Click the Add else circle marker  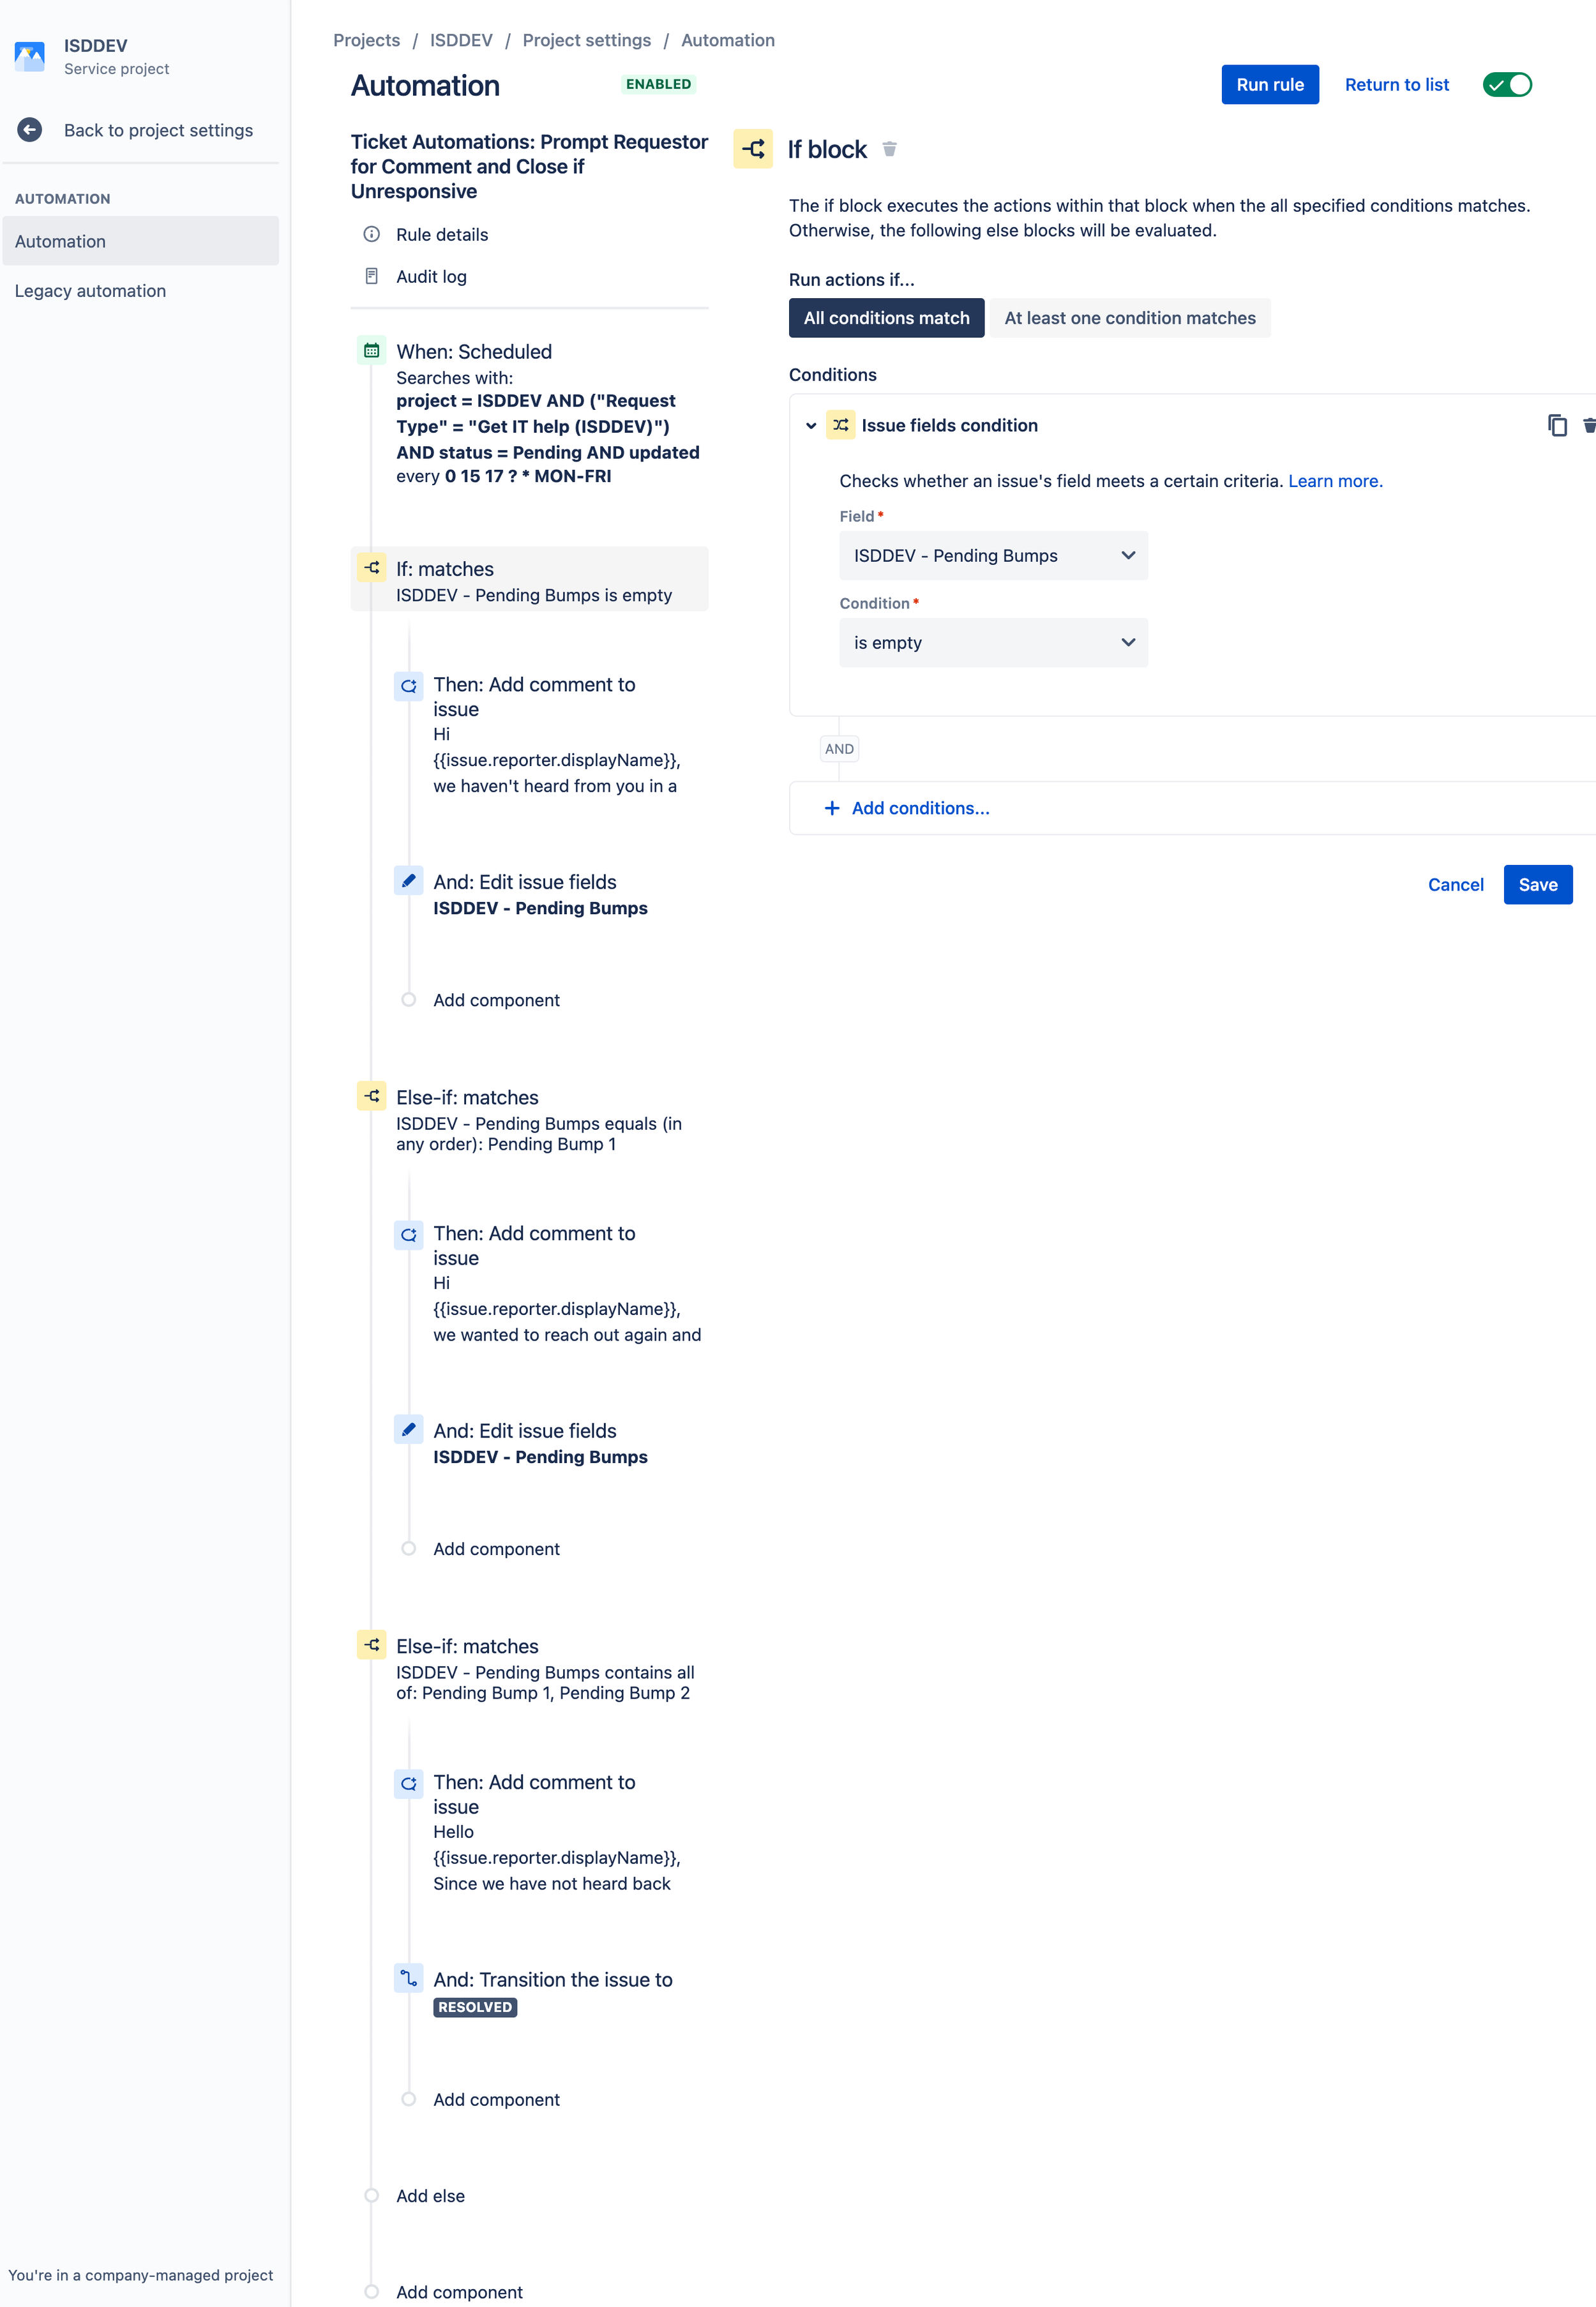371,2196
